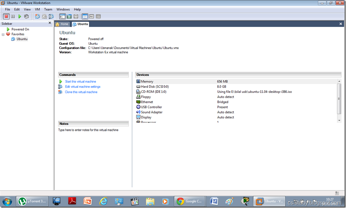Click the Display device icon
346x208 pixels.
click(138, 117)
